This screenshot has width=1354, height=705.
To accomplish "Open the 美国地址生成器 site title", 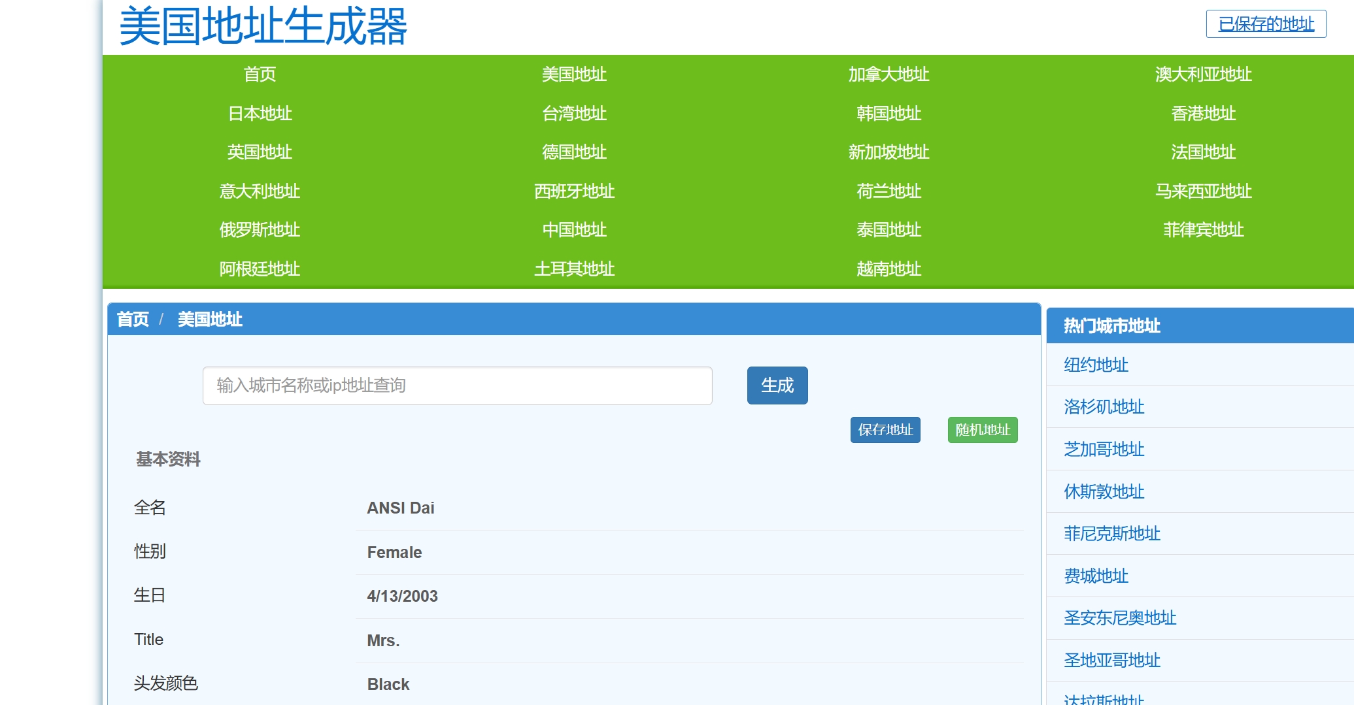I will coord(263,27).
